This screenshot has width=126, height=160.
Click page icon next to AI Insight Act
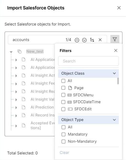pyautogui.click(x=24, y=75)
